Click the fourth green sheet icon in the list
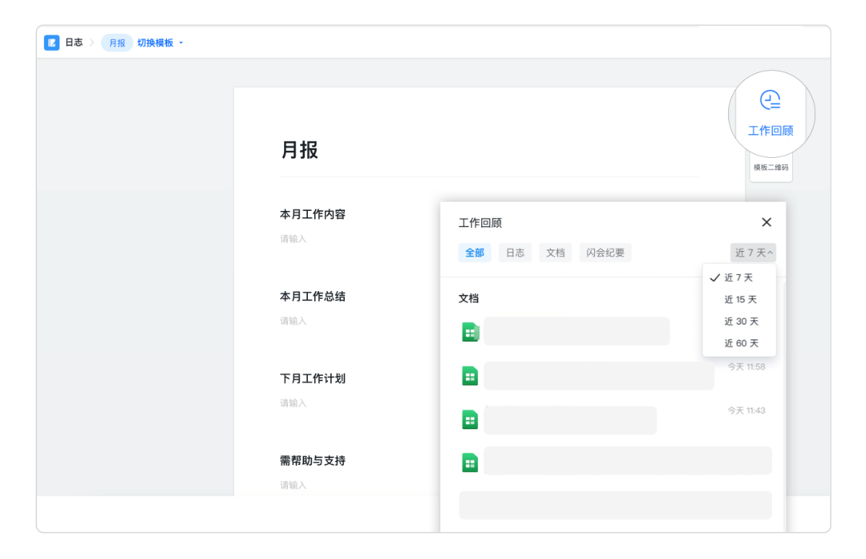This screenshot has height=559, width=866. (x=470, y=460)
